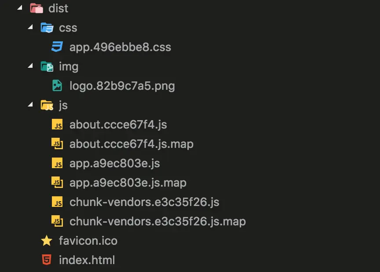Collapse the js folder arrow

click(x=30, y=104)
